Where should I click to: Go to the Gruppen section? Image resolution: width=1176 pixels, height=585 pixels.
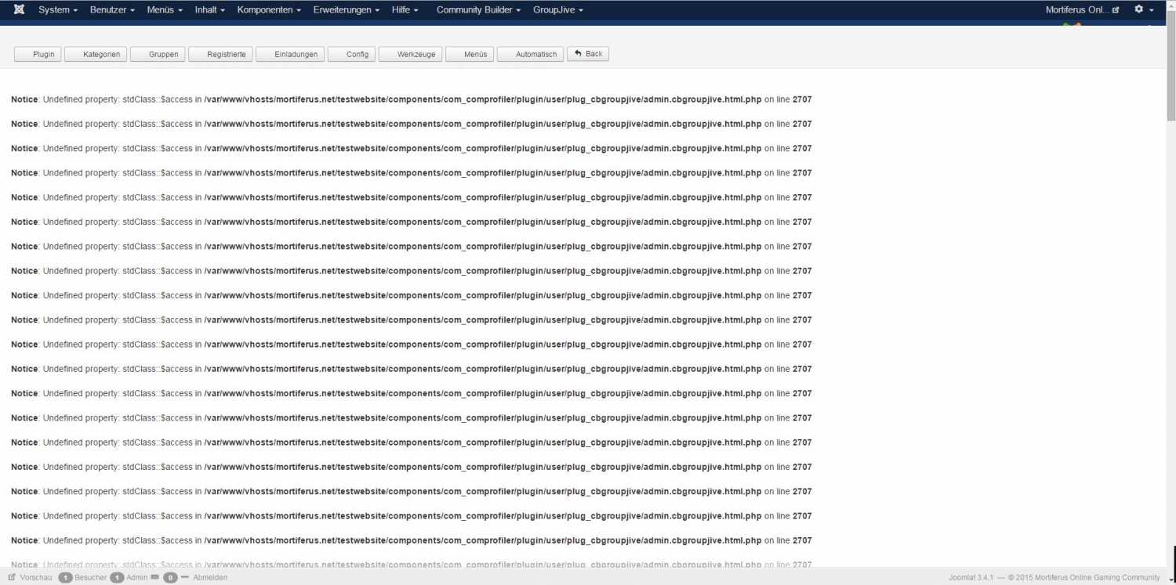pos(158,54)
